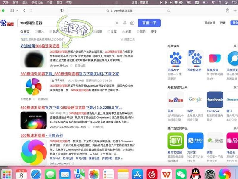Expand the 更多 search category
238x179 pixels.
(154, 32)
